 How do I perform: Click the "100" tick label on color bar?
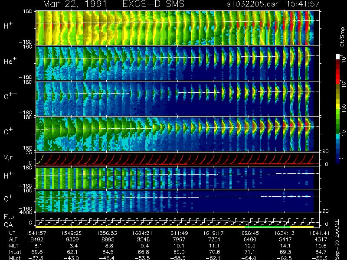pos(344,109)
